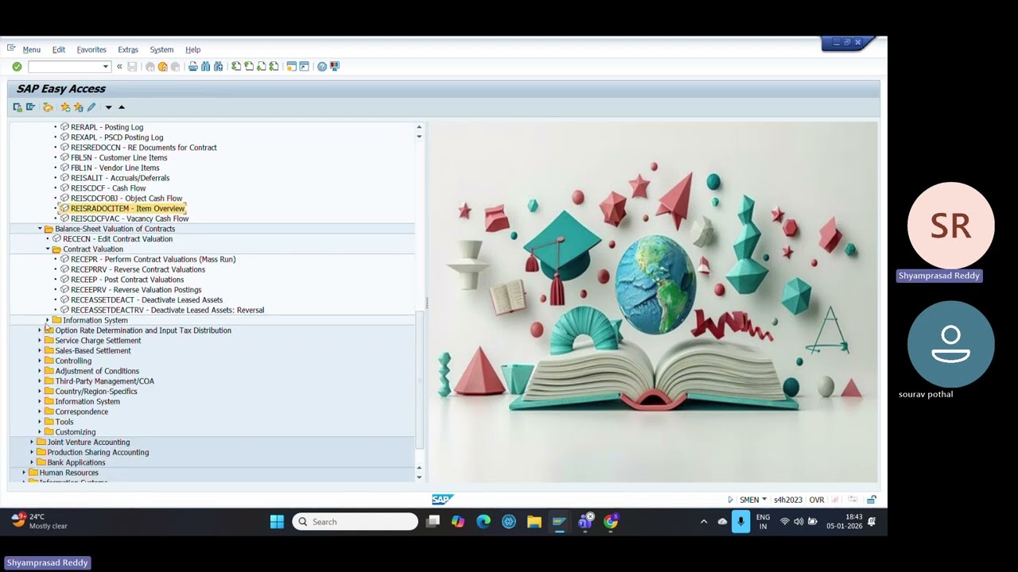The height and width of the screenshot is (572, 1018).
Task: Expand the Bank Applications folder
Action: [32, 462]
